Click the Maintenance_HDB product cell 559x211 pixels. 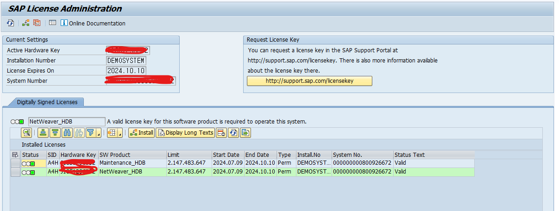(x=132, y=163)
